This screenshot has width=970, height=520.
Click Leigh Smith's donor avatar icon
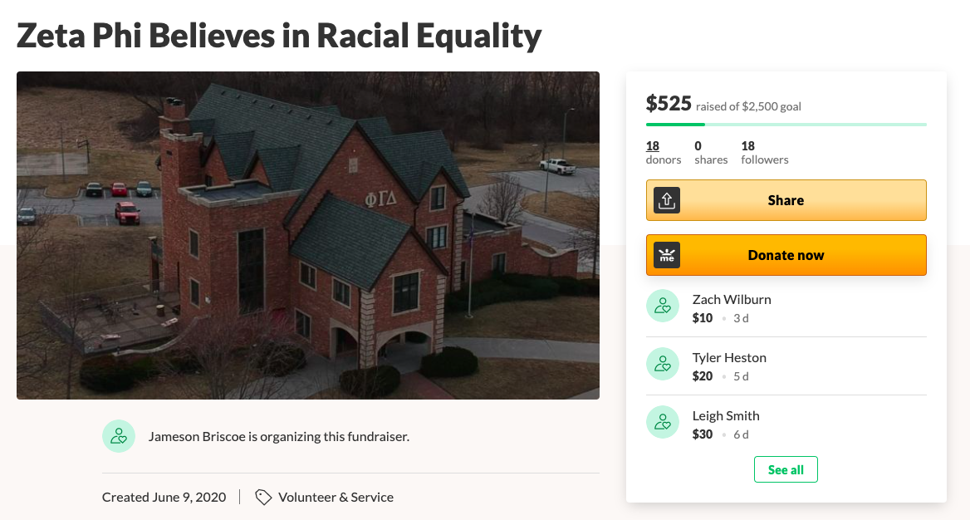point(663,422)
